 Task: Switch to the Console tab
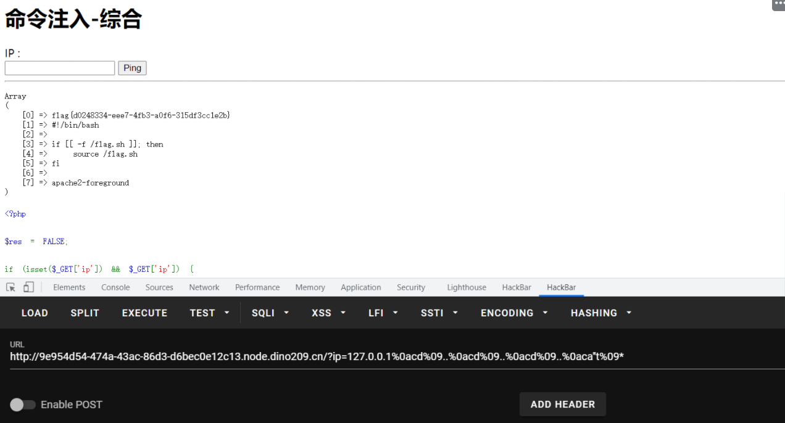[115, 287]
